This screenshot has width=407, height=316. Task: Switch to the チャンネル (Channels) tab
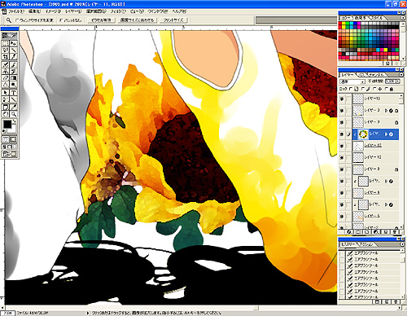(x=376, y=74)
